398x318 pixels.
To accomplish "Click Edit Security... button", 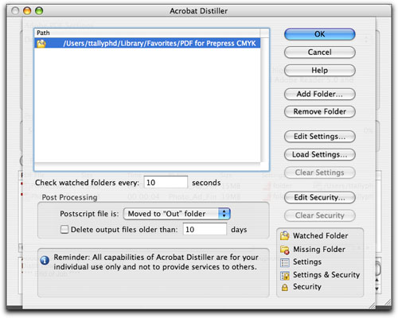I will click(319, 197).
